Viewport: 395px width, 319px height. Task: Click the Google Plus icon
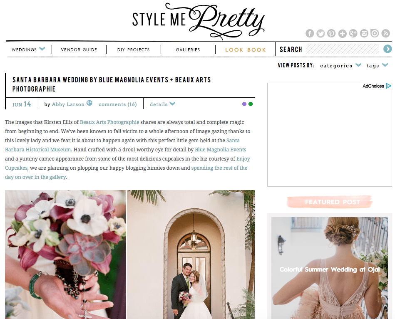(x=353, y=33)
